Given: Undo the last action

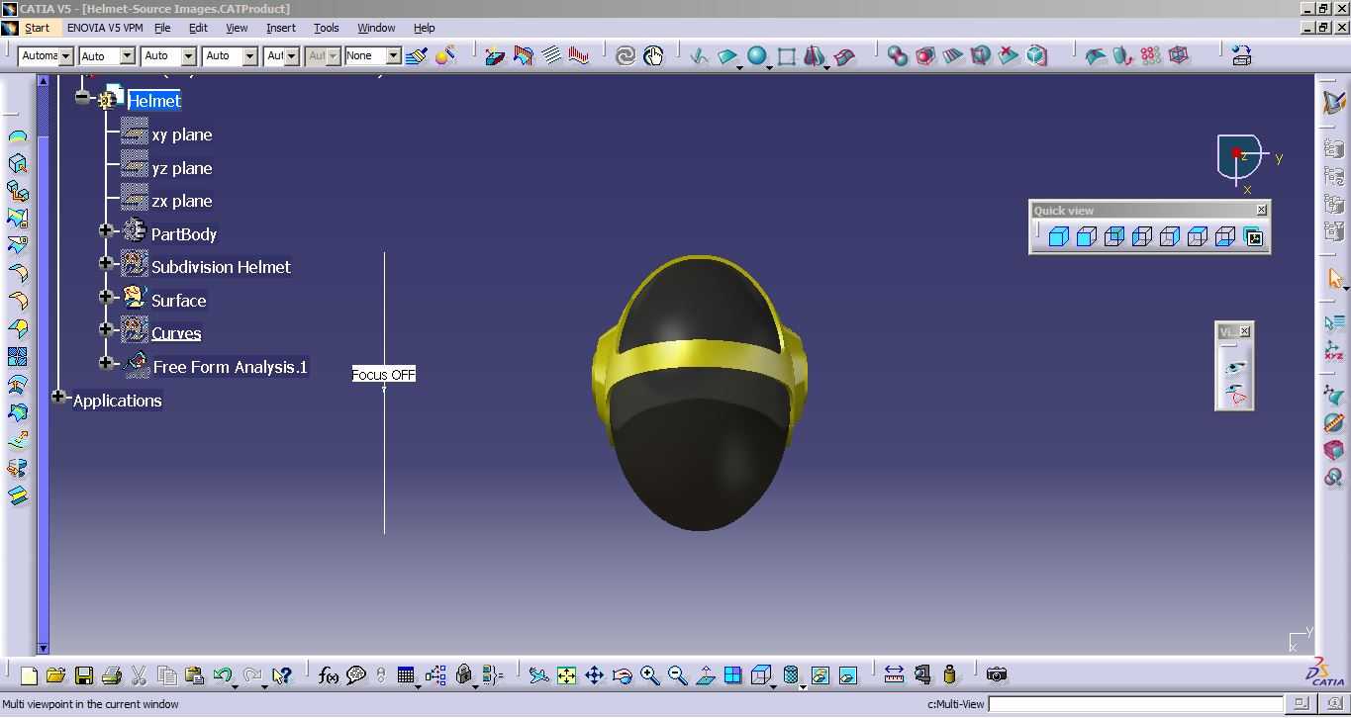Looking at the screenshot, I should (223, 675).
